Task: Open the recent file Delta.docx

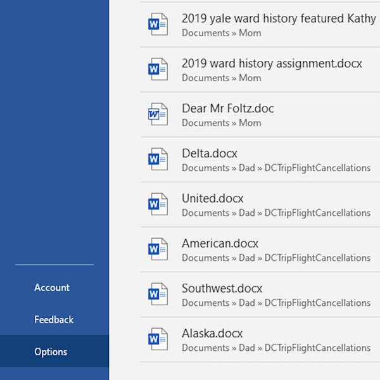Action: (x=210, y=153)
